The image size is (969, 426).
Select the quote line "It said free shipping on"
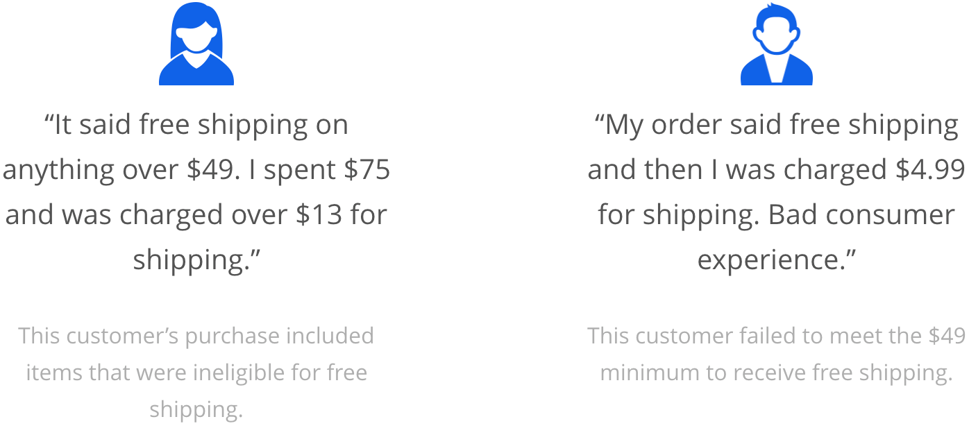196,126
